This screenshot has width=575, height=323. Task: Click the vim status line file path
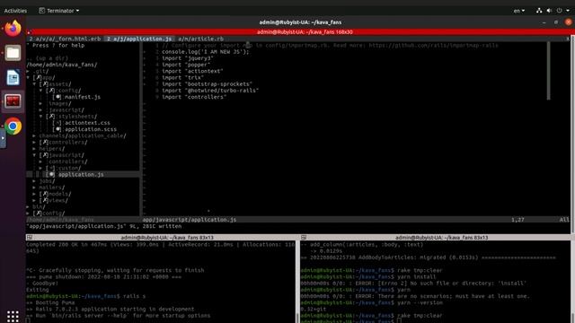(190, 220)
